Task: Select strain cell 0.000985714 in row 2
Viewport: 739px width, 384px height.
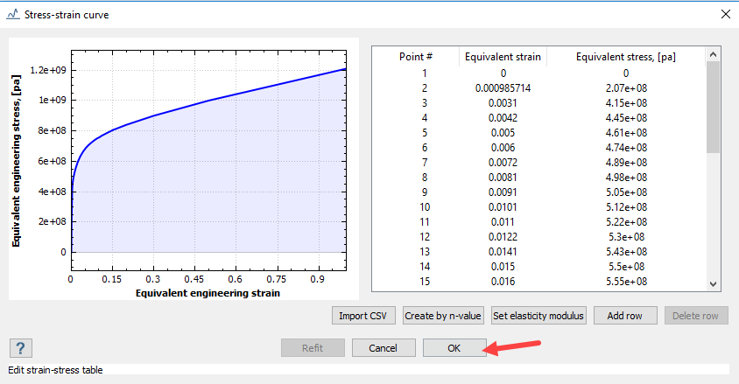Action: tap(503, 88)
